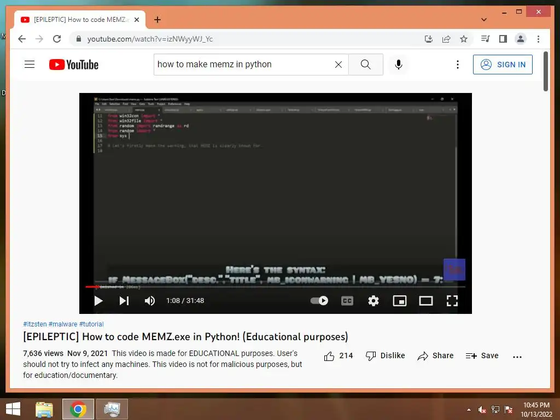Open the Action Center flag icon
This screenshot has height=420, width=560.
(x=509, y=410)
